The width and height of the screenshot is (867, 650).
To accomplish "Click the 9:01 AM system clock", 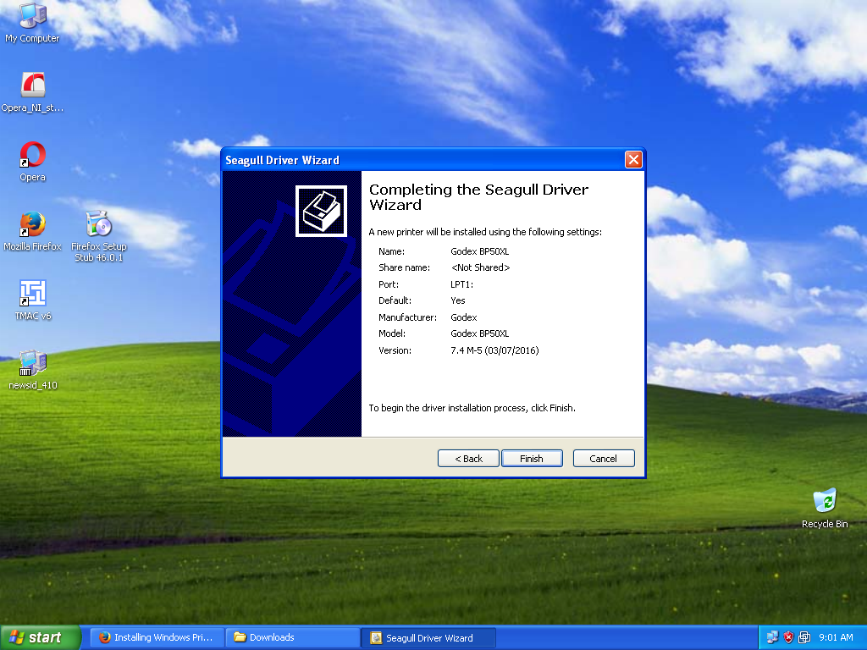I will click(x=836, y=637).
